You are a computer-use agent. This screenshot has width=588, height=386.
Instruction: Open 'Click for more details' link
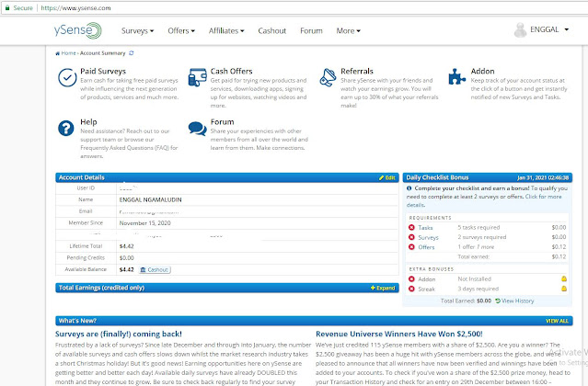pos(484,200)
